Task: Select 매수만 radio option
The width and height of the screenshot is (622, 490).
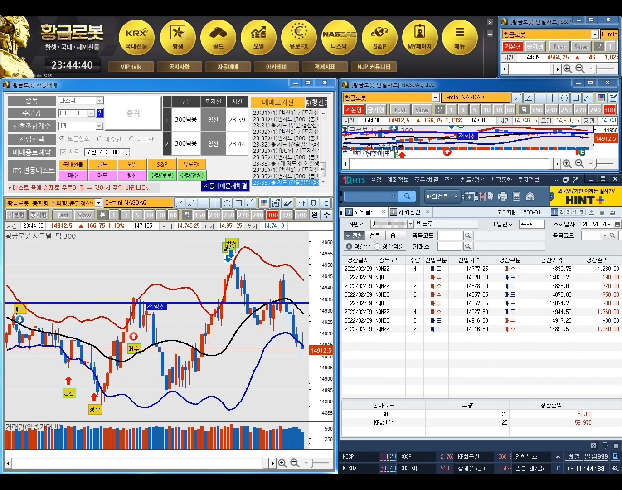Action: pyautogui.click(x=99, y=139)
